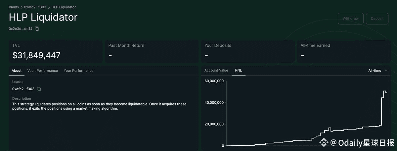397x151 pixels.
Task: Click the Your Deposits card
Action: [248, 51]
